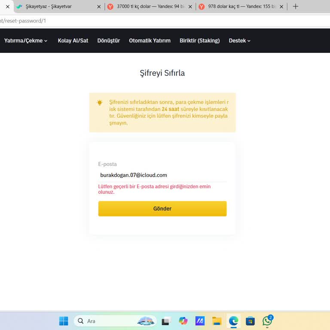Launch Copilot from the taskbar
The height and width of the screenshot is (330, 330).
(x=183, y=321)
